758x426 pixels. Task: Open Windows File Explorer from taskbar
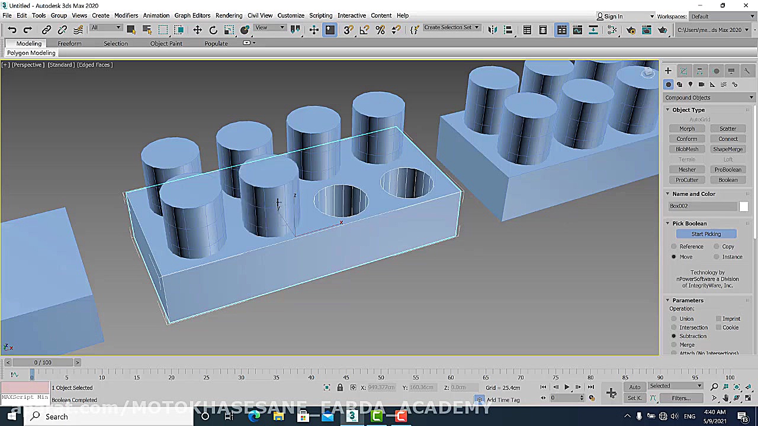pos(278,417)
